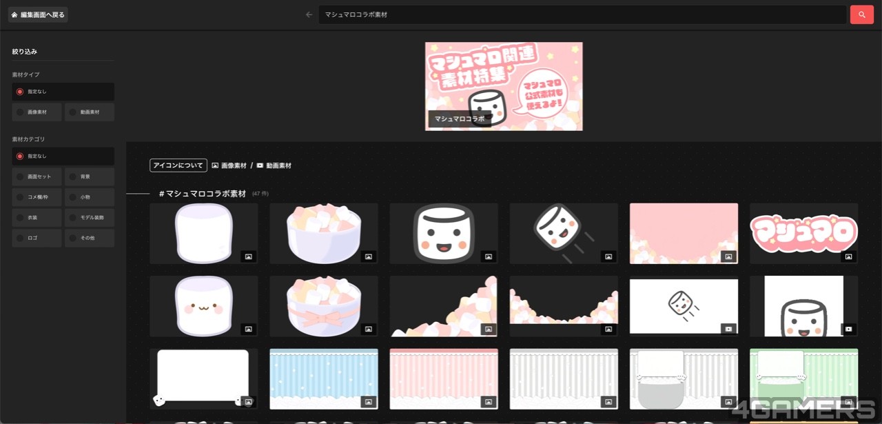Click video icon on white flying marshmallow thumbnail
This screenshot has height=424, width=882.
click(728, 330)
